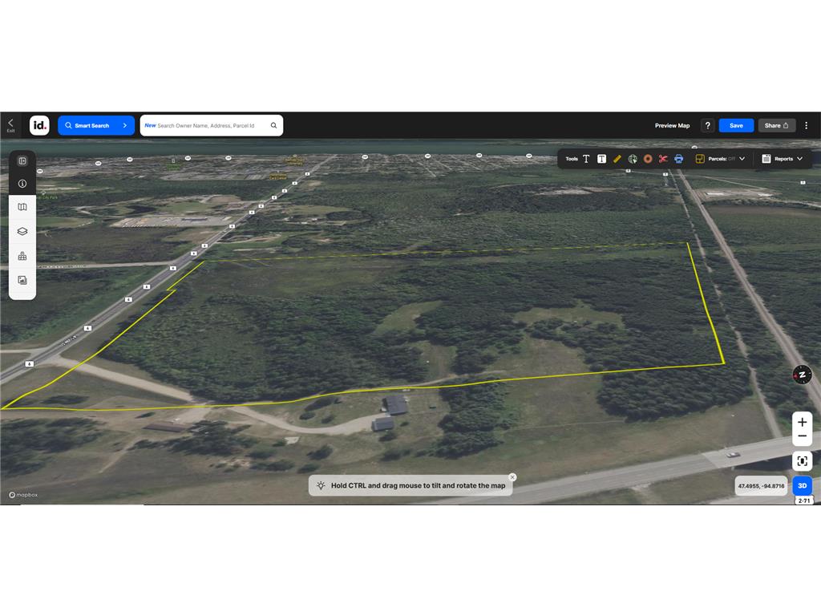Screen dimensions: 821x616
Task: Click the recenter frame icon
Action: (x=802, y=461)
